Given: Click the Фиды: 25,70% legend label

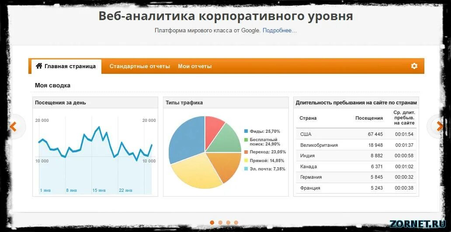Looking at the screenshot, I should 265,132.
